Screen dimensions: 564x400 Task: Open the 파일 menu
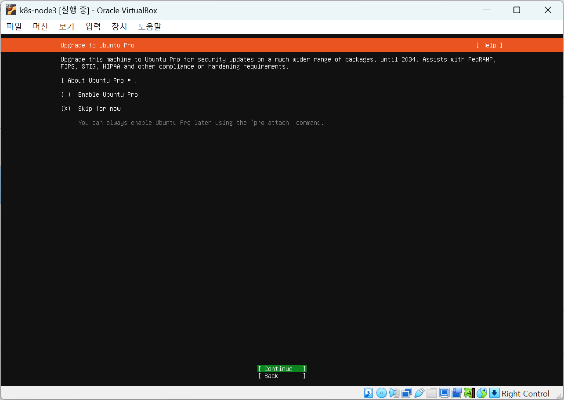coord(14,26)
